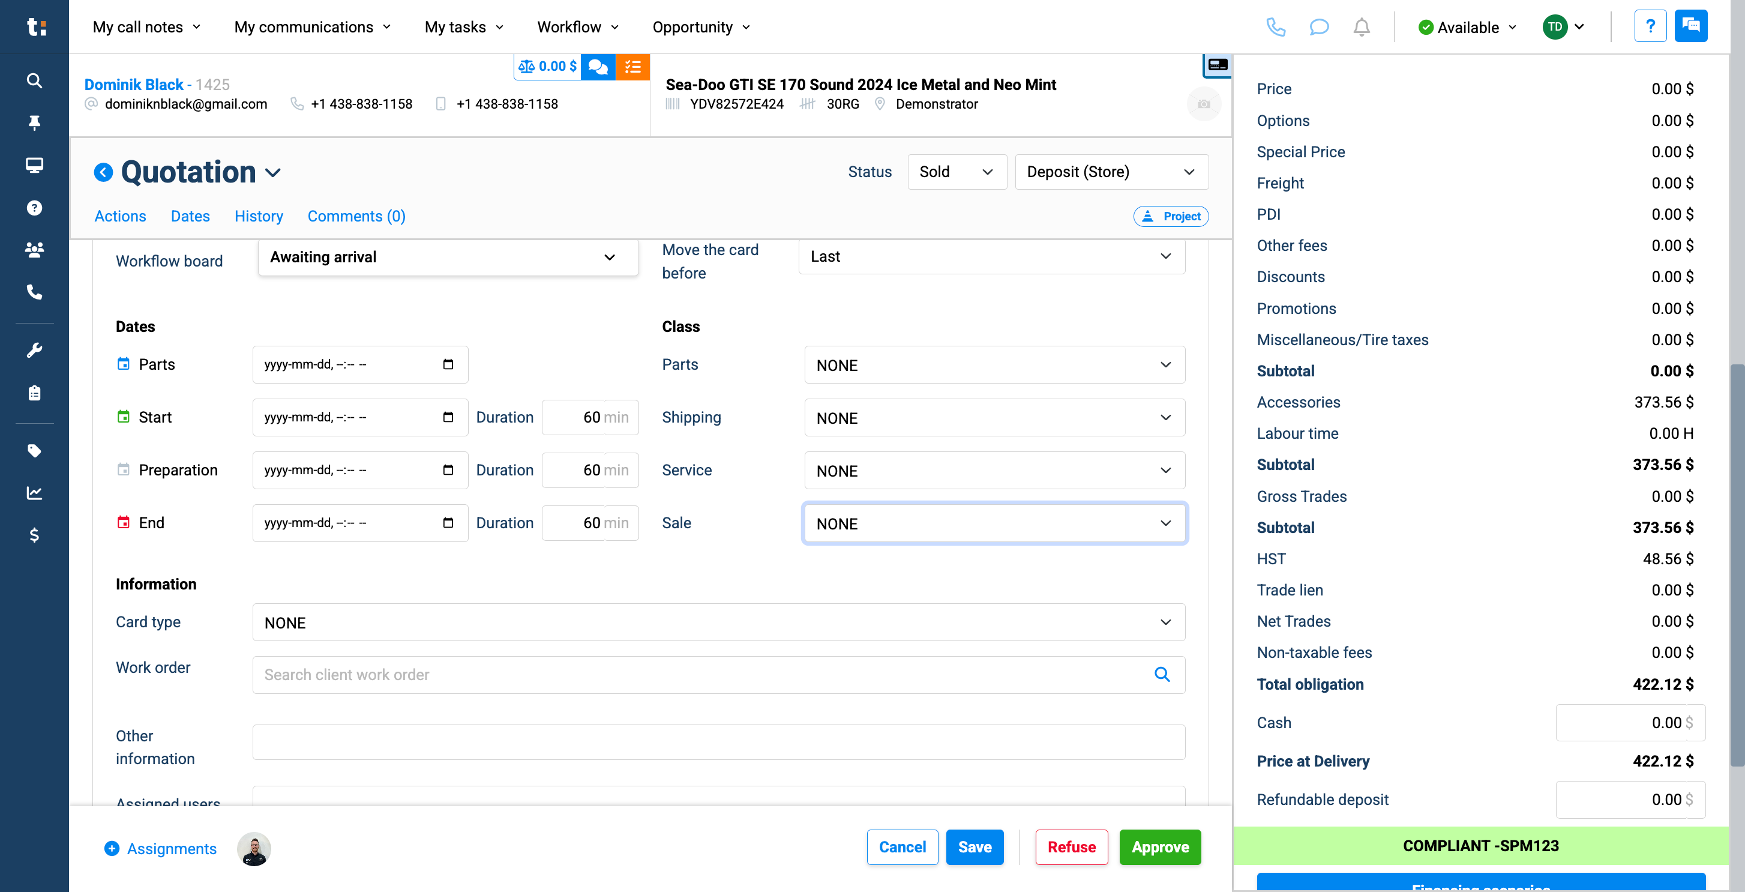Click the pin icon in the sidebar
Viewport: 1745px width, 892px height.
pos(34,122)
